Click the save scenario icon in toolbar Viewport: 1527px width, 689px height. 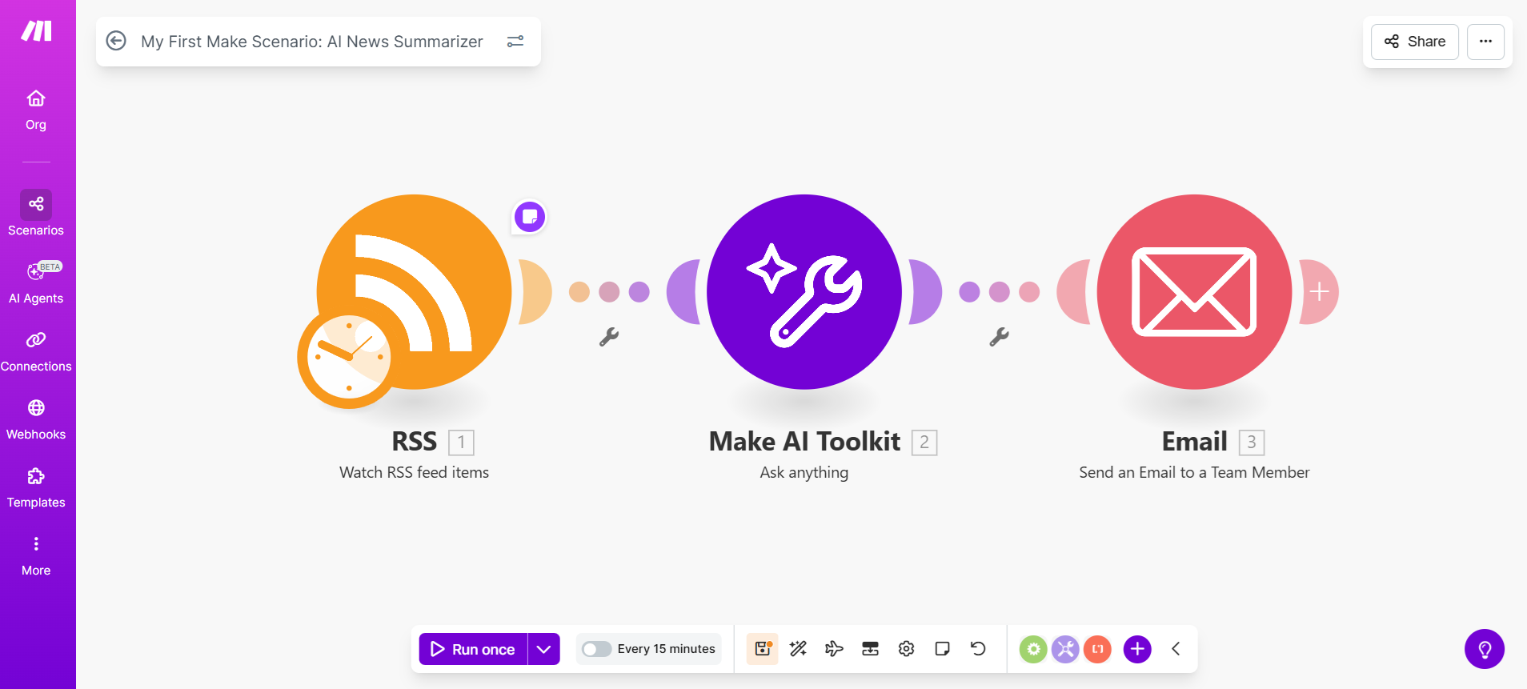pyautogui.click(x=762, y=649)
